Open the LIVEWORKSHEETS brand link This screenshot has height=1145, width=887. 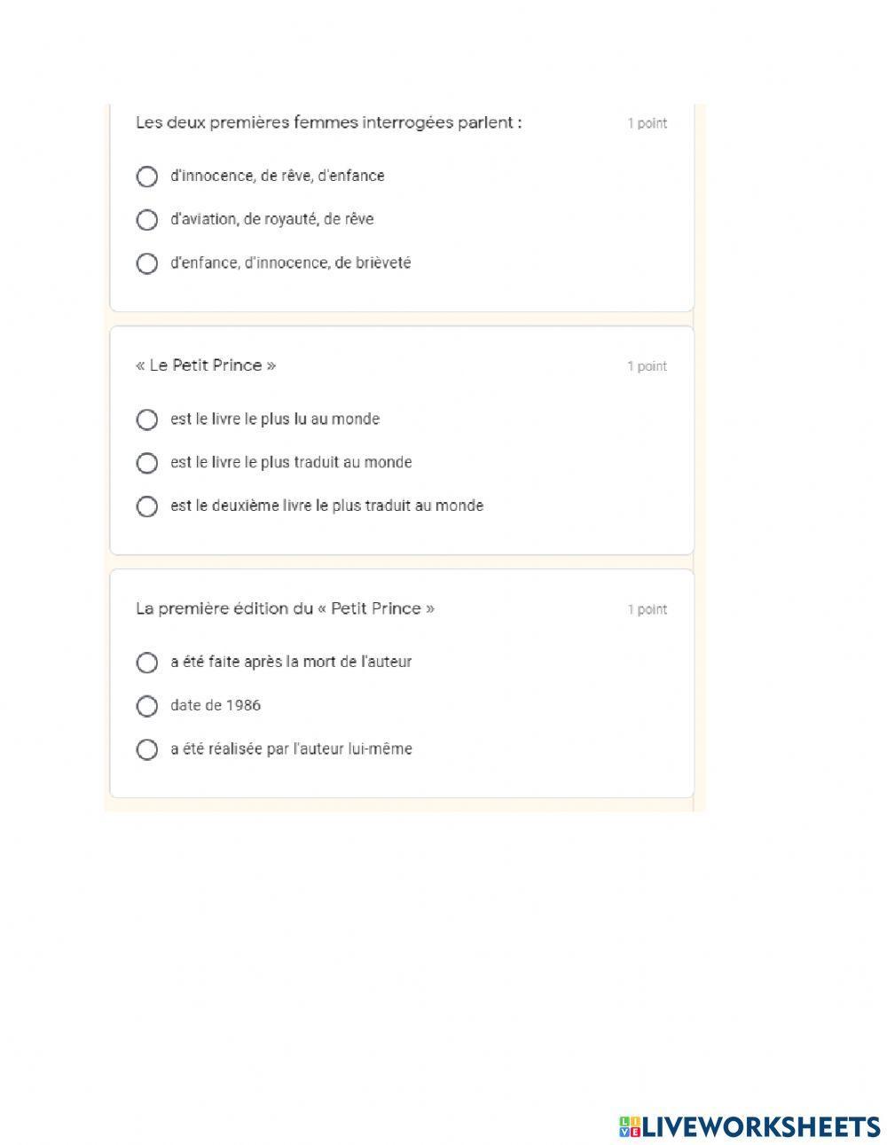tap(760, 1126)
